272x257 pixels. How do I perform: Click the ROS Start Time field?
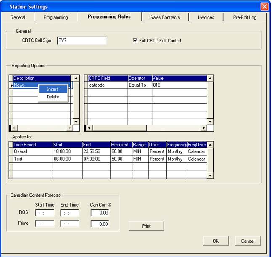(x=45, y=213)
